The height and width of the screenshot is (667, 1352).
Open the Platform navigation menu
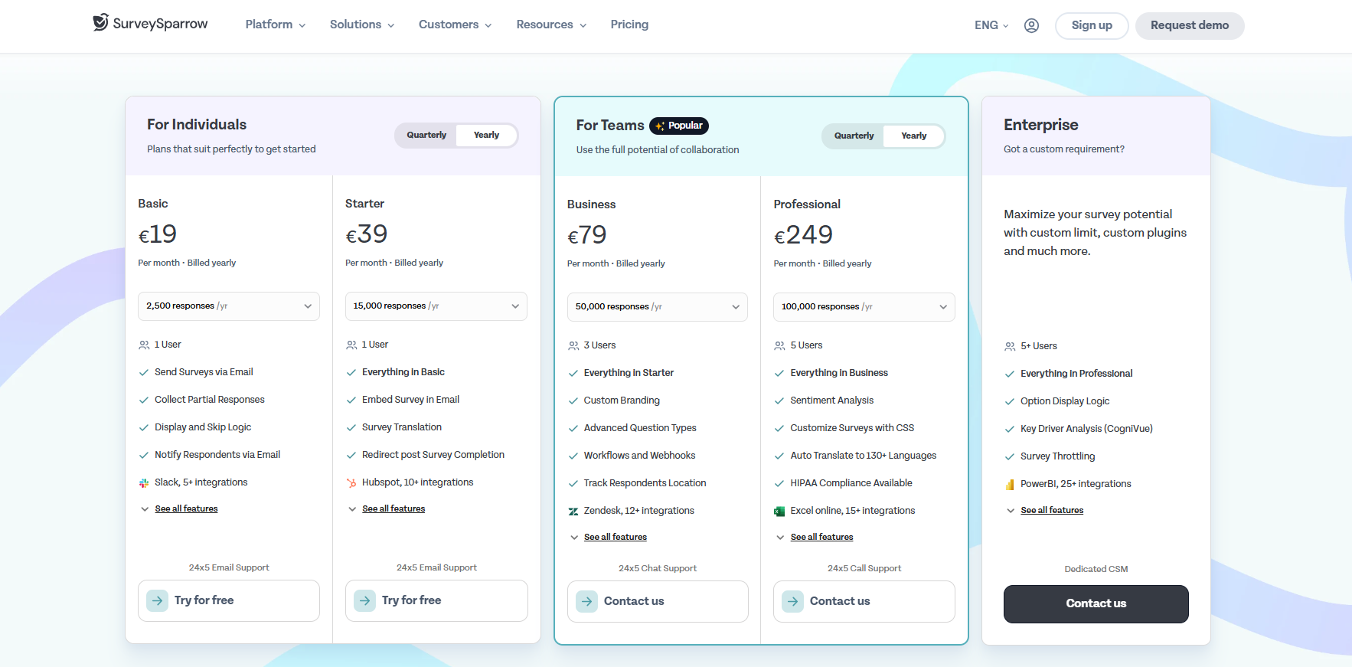[x=275, y=25]
